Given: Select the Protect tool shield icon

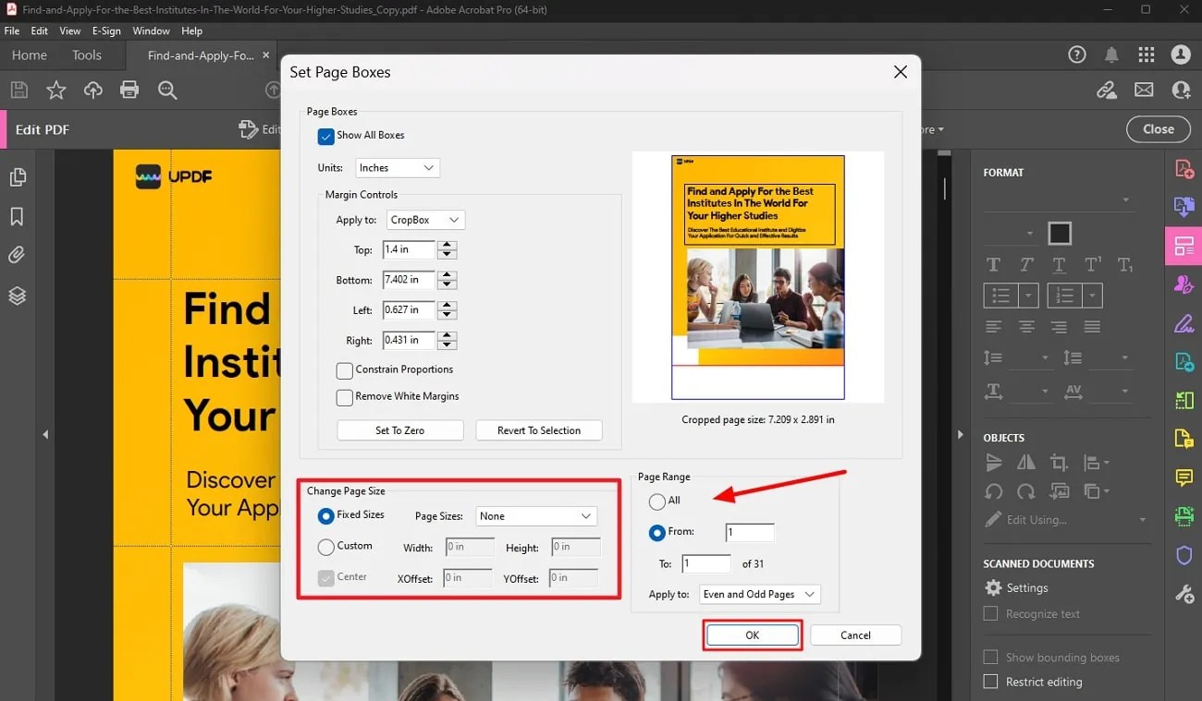Looking at the screenshot, I should point(1184,555).
